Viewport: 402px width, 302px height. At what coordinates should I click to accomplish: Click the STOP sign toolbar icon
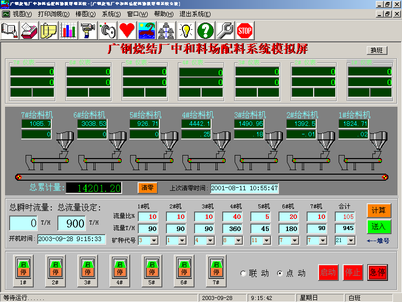246,30
